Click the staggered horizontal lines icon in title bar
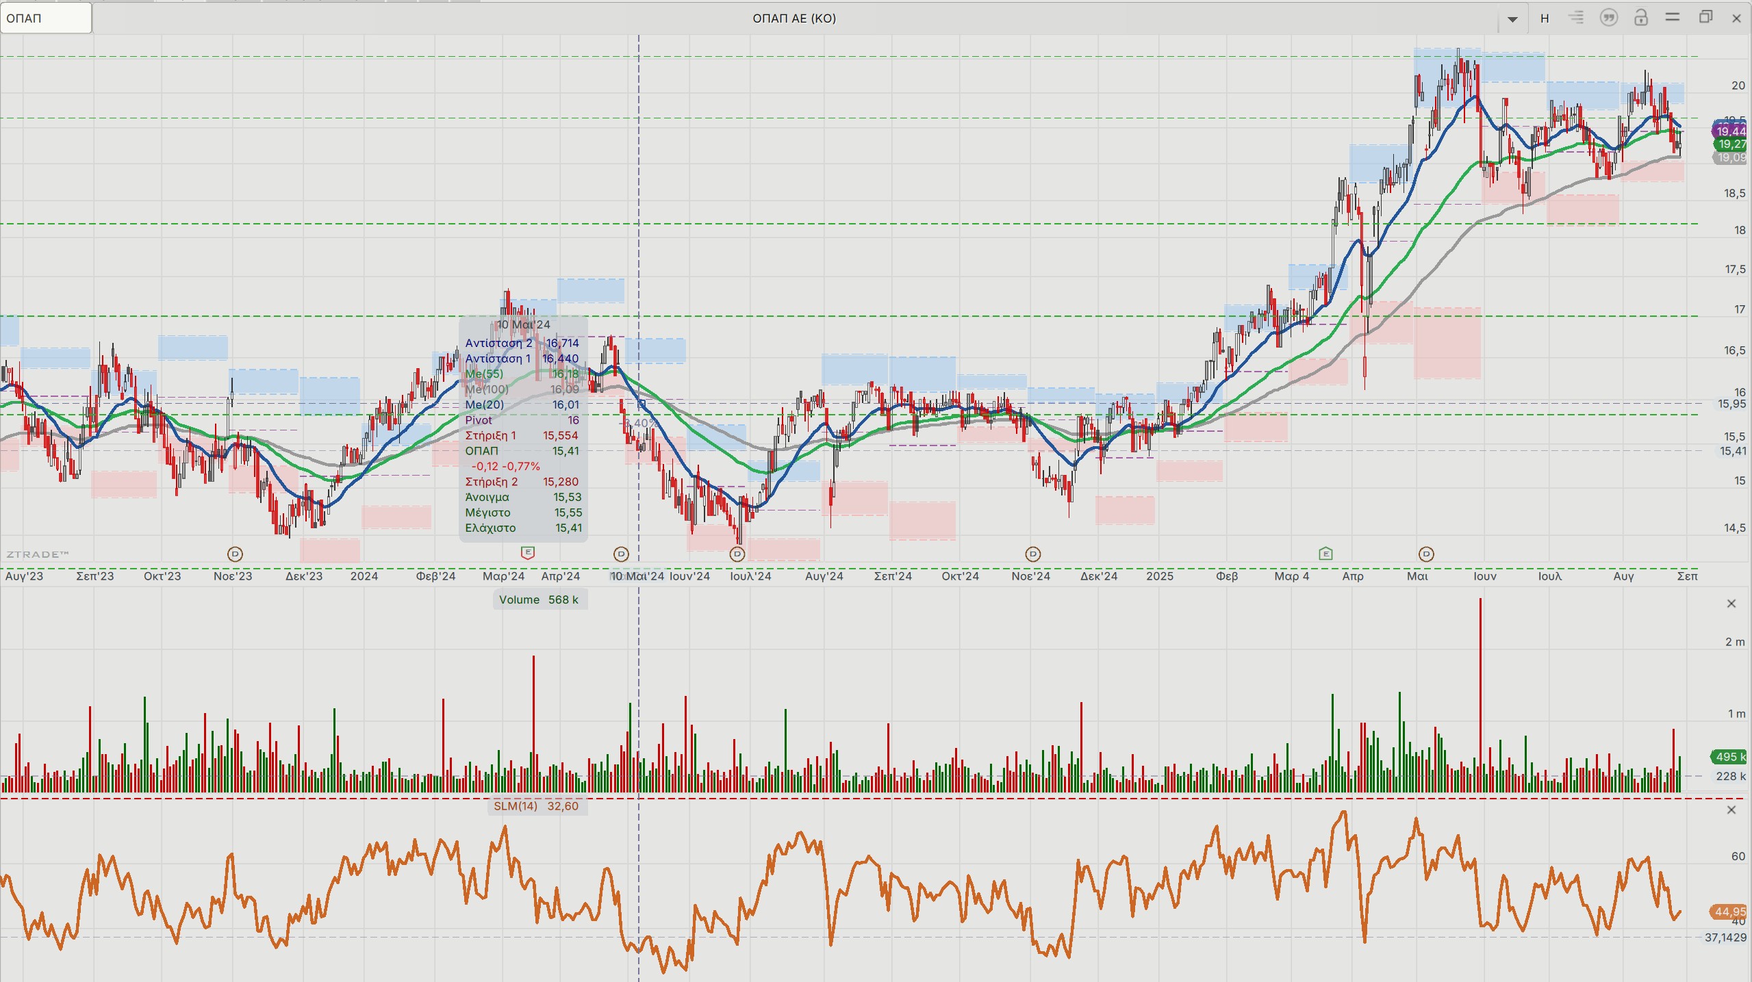The width and height of the screenshot is (1752, 982). pyautogui.click(x=1576, y=18)
